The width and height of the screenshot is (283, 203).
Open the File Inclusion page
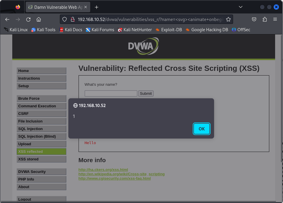tap(41, 121)
